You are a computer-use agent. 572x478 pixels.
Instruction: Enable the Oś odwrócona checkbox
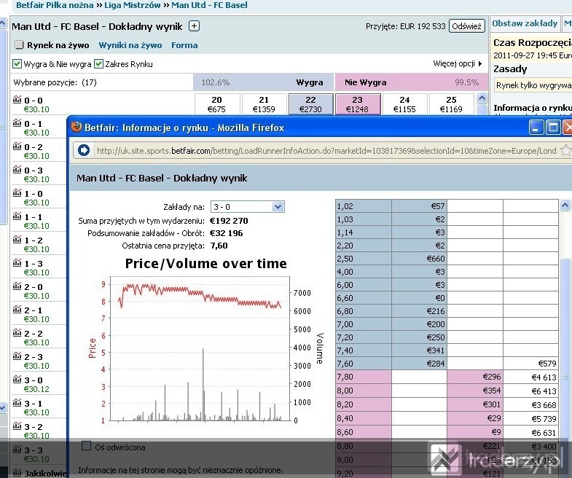click(x=87, y=446)
